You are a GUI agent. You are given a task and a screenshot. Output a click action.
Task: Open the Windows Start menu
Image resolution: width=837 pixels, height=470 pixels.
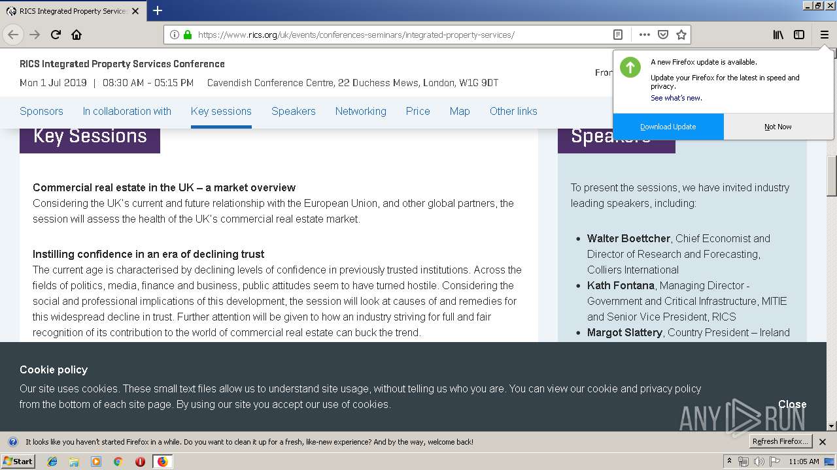[18, 461]
